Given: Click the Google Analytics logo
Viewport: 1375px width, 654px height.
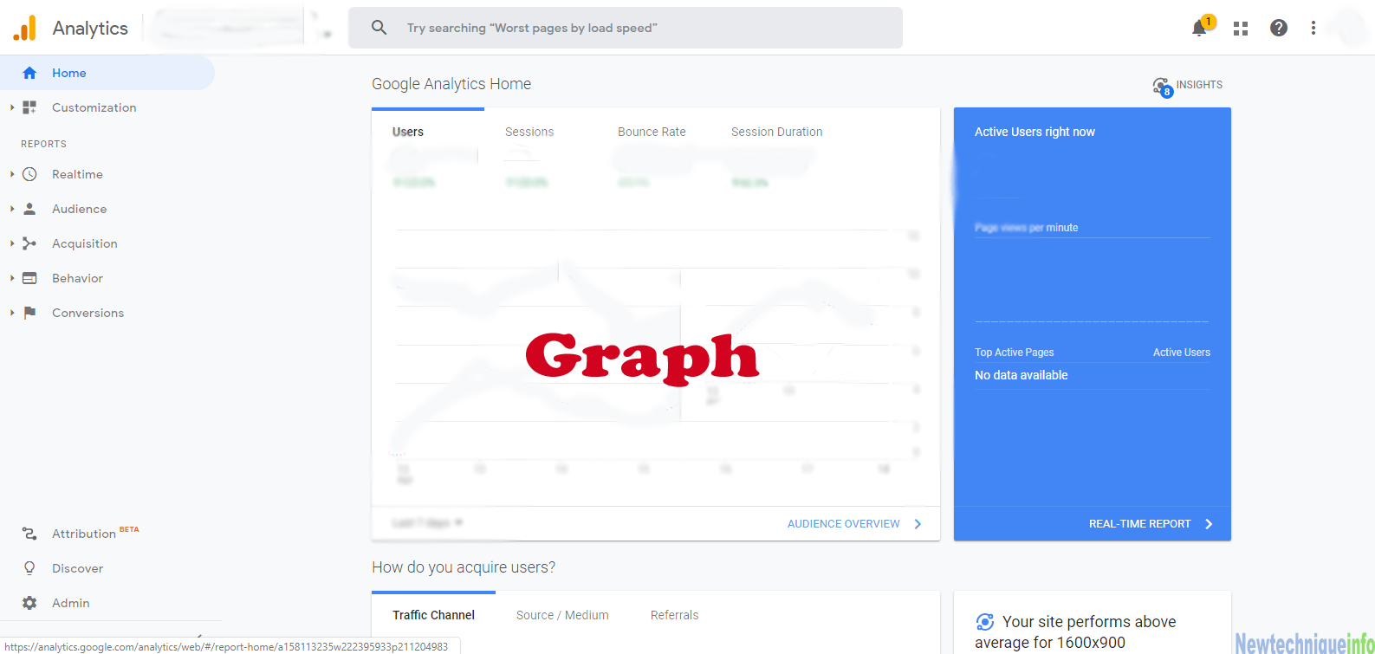Looking at the screenshot, I should [x=25, y=28].
